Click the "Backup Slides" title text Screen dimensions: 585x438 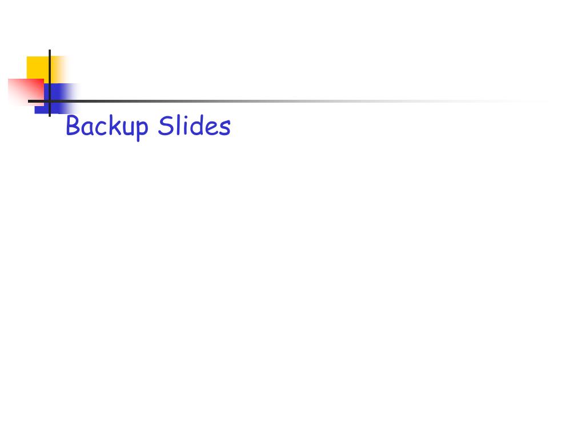(148, 127)
